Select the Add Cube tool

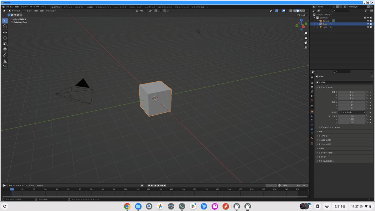[x=5, y=67]
